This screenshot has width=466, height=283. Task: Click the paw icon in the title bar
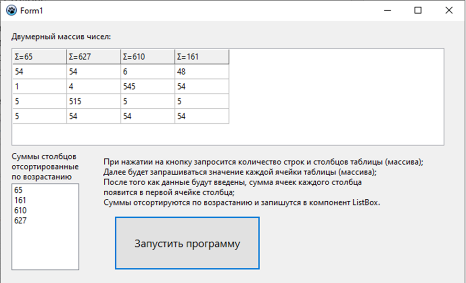[x=11, y=11]
